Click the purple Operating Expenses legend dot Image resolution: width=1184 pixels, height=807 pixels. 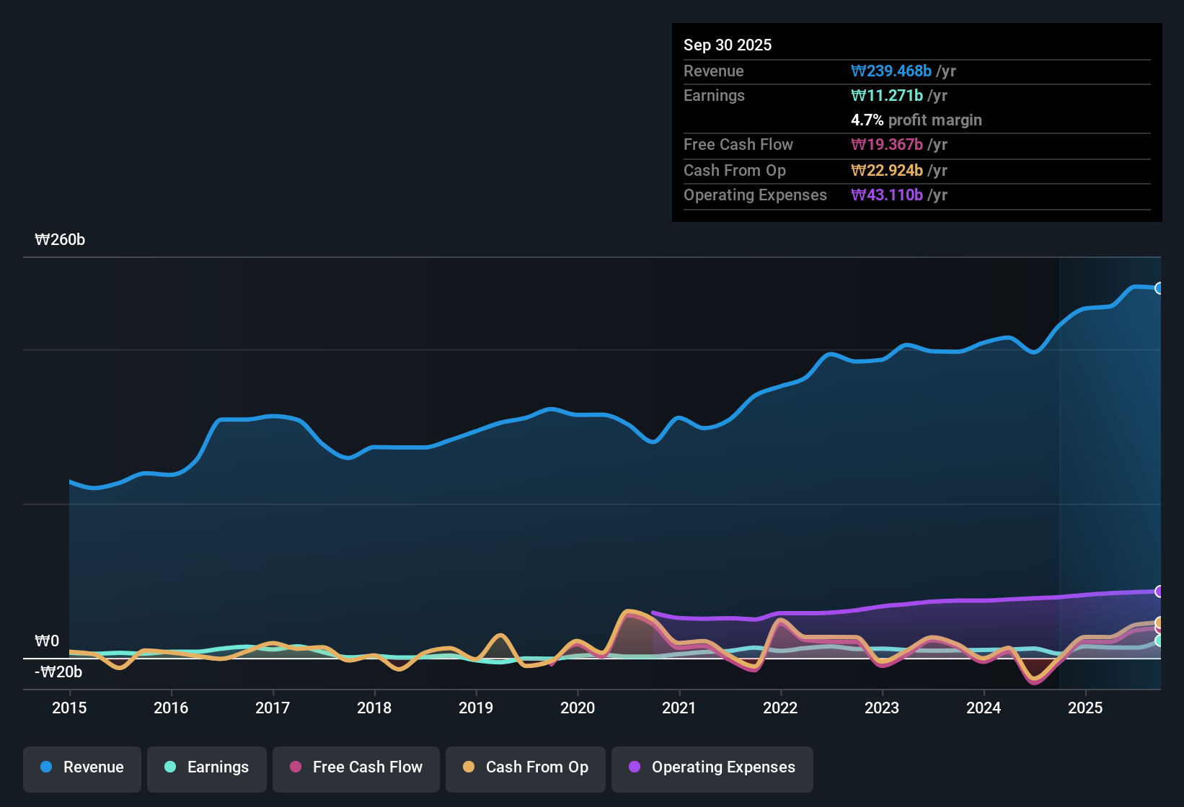(633, 767)
